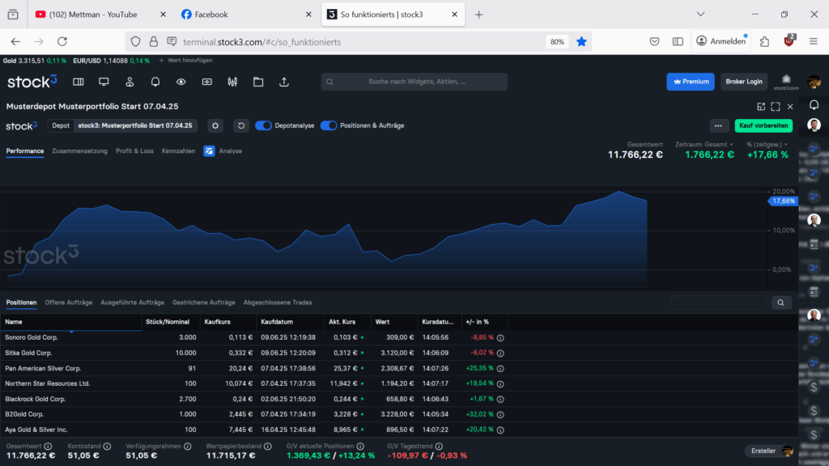The height and width of the screenshot is (466, 829).
Task: Click the widget search field Suche nach Widgets
Action: click(414, 82)
